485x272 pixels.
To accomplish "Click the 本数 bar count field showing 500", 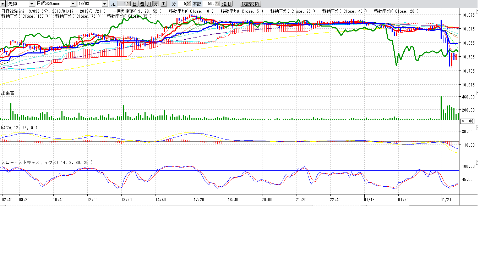I will coord(209,4).
